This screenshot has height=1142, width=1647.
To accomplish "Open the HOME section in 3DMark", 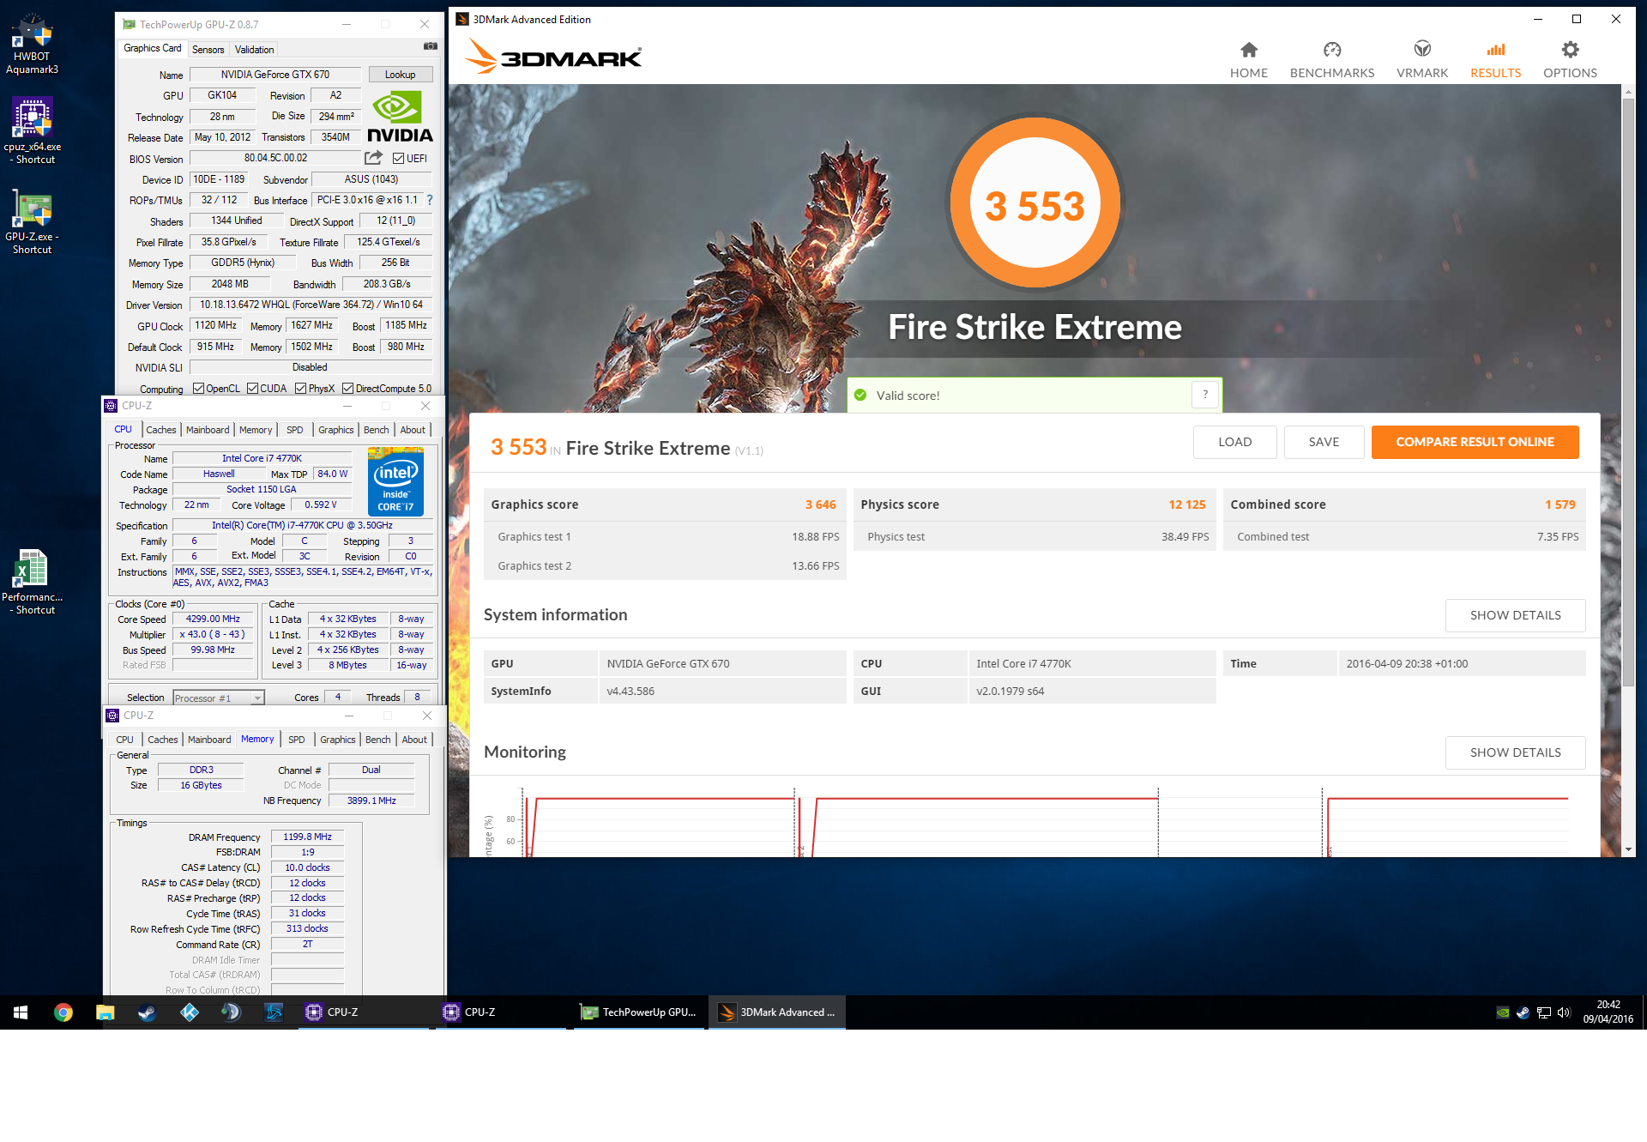I will click(x=1248, y=60).
